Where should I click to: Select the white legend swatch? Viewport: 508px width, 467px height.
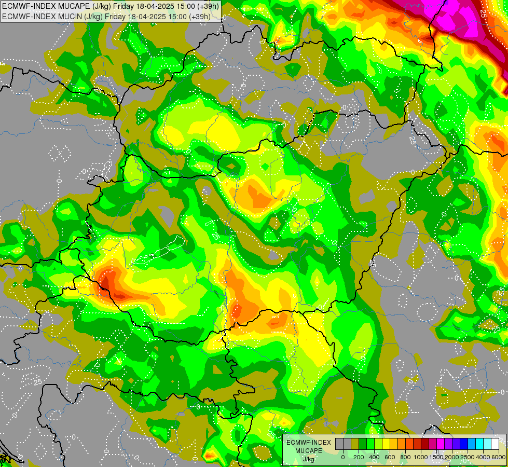point(496,444)
